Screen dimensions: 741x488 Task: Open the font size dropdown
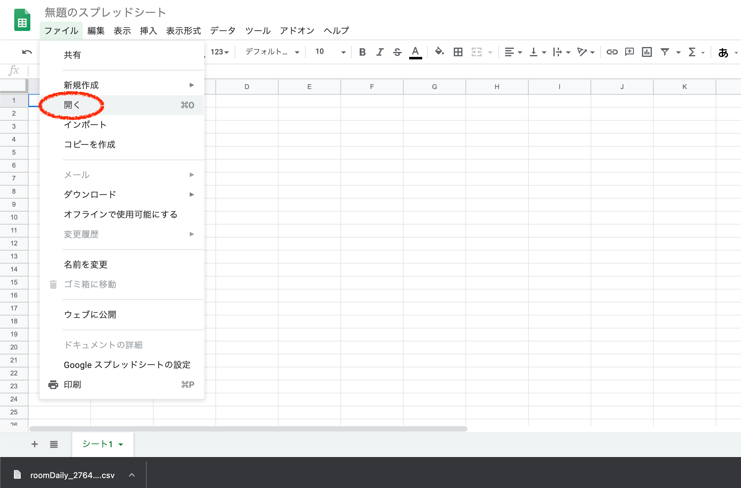coord(330,52)
